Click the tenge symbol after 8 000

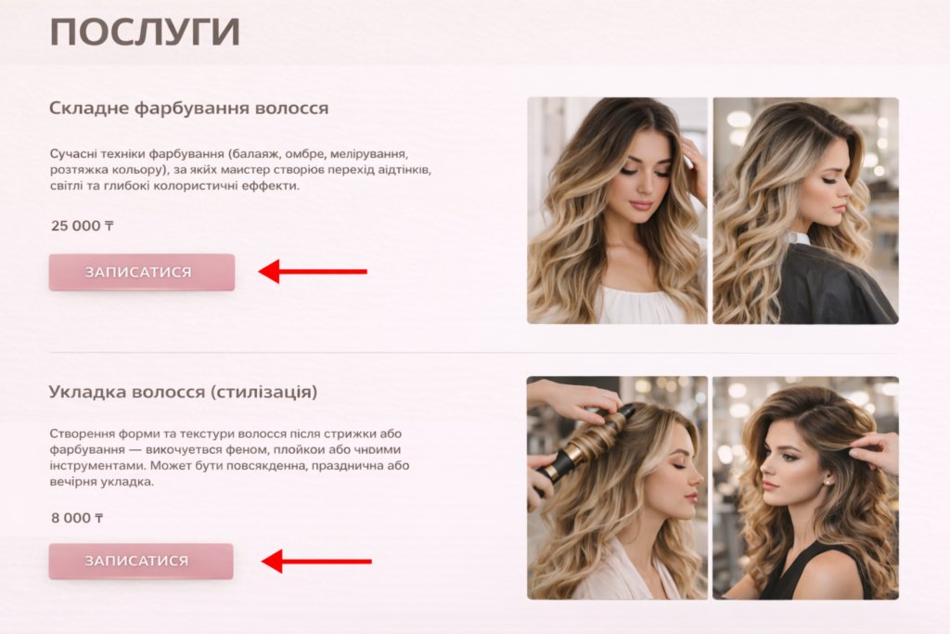coord(98,518)
